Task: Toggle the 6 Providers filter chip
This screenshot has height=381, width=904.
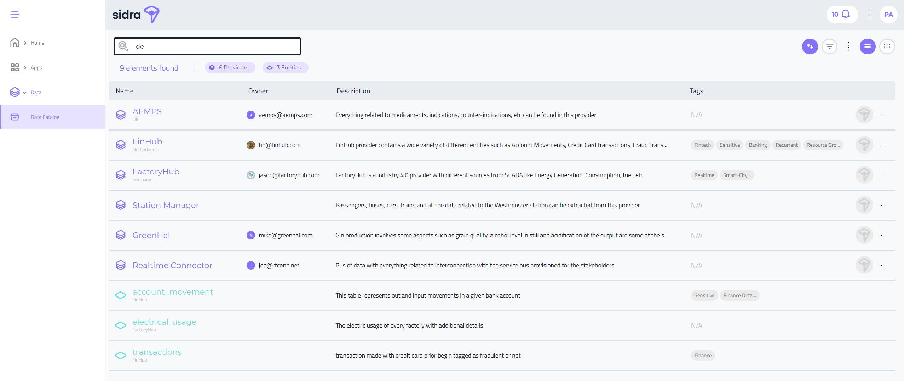Action: (230, 68)
